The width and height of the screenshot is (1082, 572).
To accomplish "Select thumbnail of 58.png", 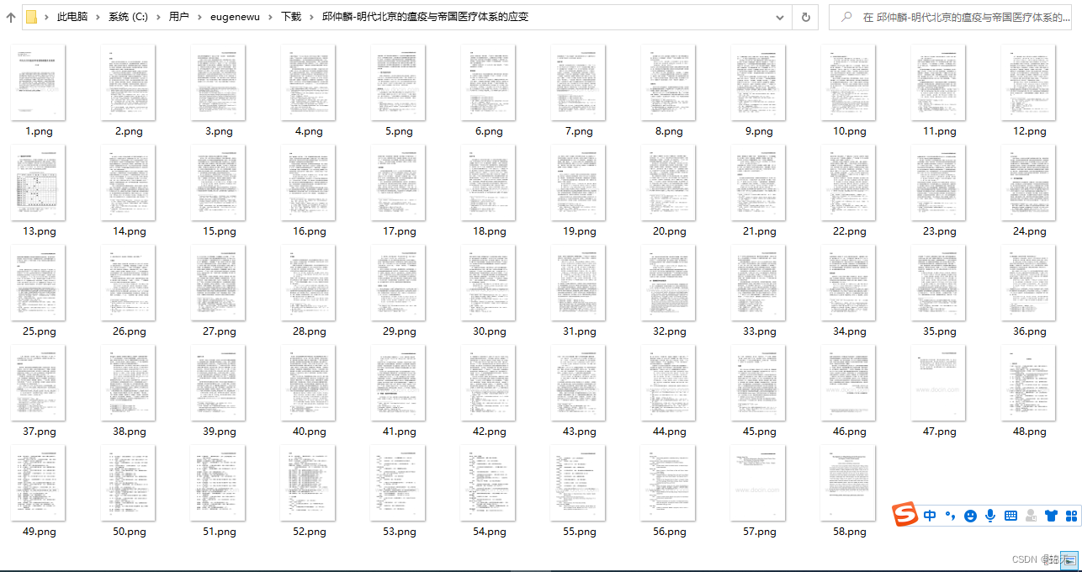I will (x=849, y=483).
